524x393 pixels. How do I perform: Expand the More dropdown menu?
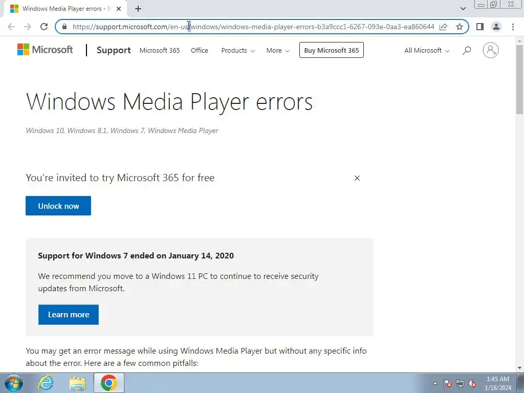(278, 51)
